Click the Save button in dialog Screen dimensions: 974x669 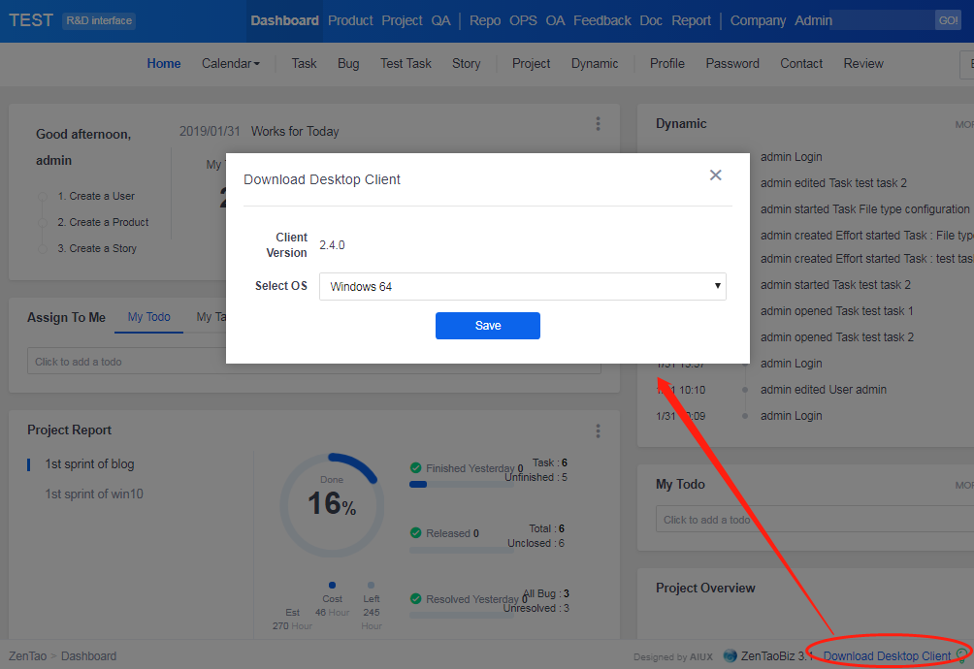[487, 326]
